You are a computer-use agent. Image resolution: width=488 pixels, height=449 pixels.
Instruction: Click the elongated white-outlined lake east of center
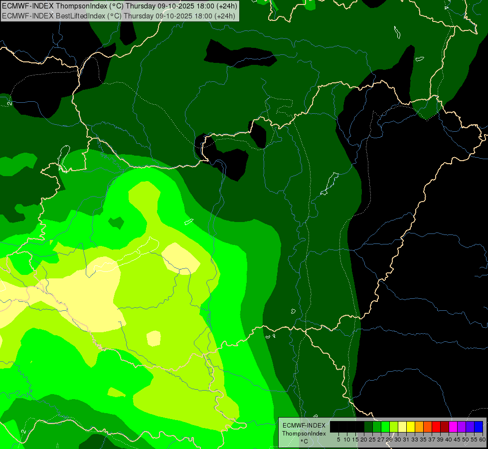coord(329,185)
